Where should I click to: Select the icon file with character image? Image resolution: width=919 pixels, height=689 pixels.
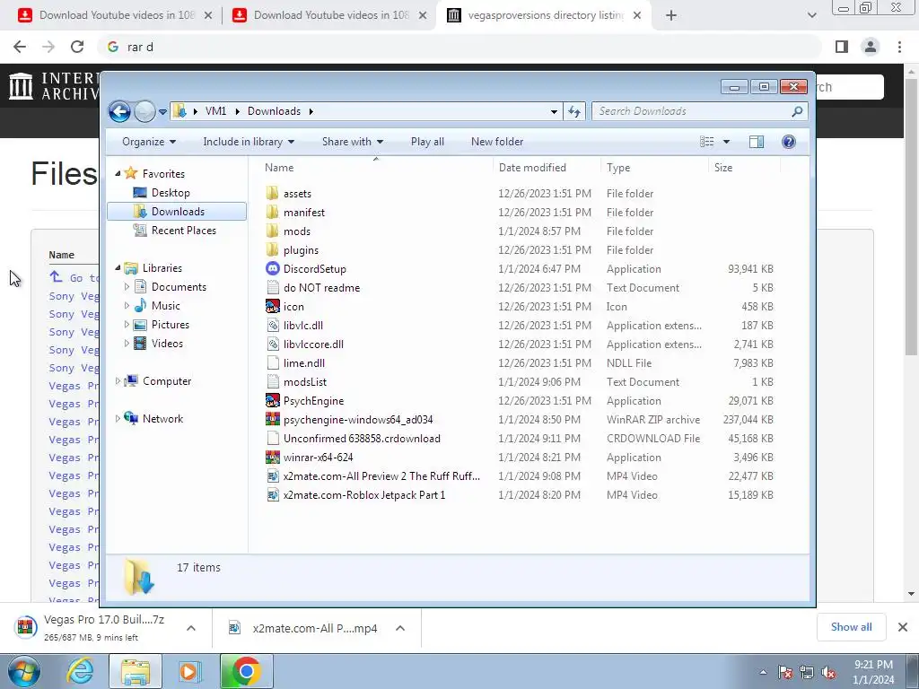tap(273, 307)
